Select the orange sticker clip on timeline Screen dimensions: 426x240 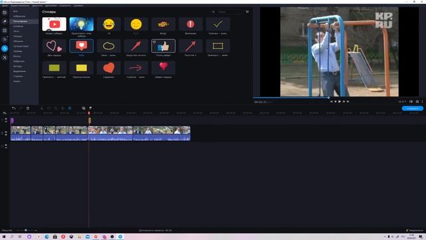point(90,120)
